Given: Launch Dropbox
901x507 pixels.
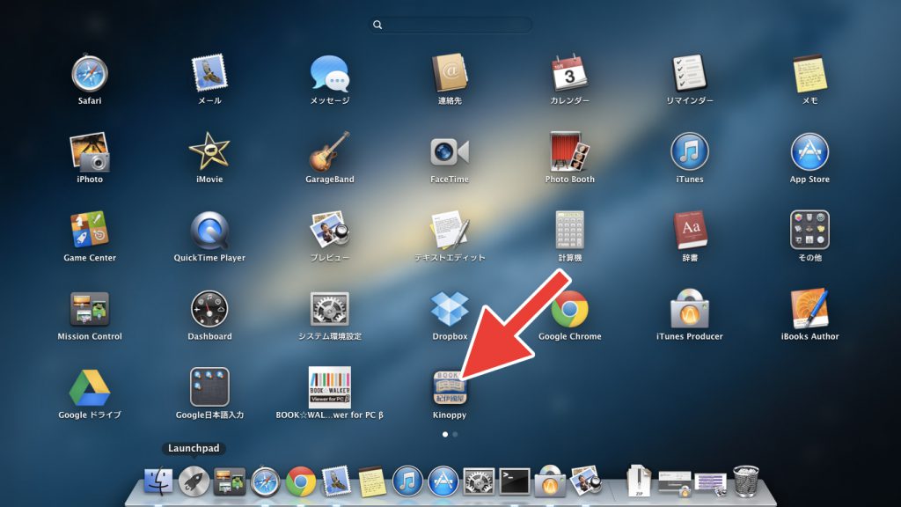Looking at the screenshot, I should tap(450, 309).
